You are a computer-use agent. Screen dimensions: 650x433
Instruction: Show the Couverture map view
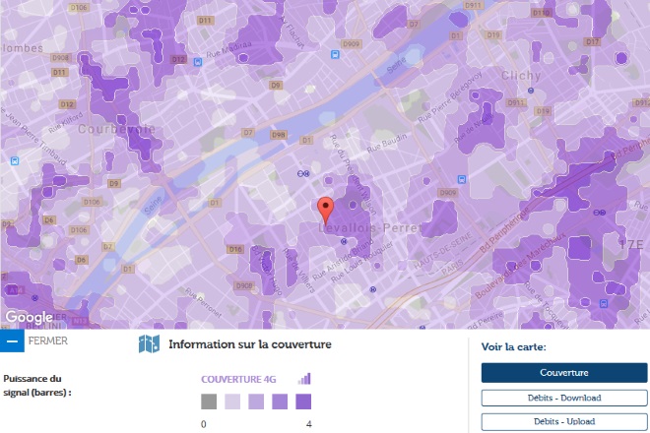pyautogui.click(x=564, y=373)
